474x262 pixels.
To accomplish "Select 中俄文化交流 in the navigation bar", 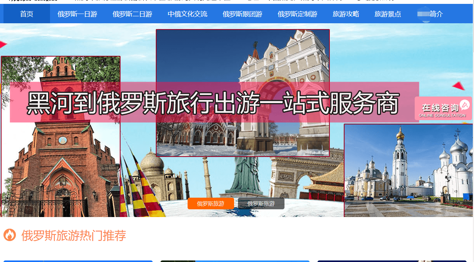I will 187,14.
